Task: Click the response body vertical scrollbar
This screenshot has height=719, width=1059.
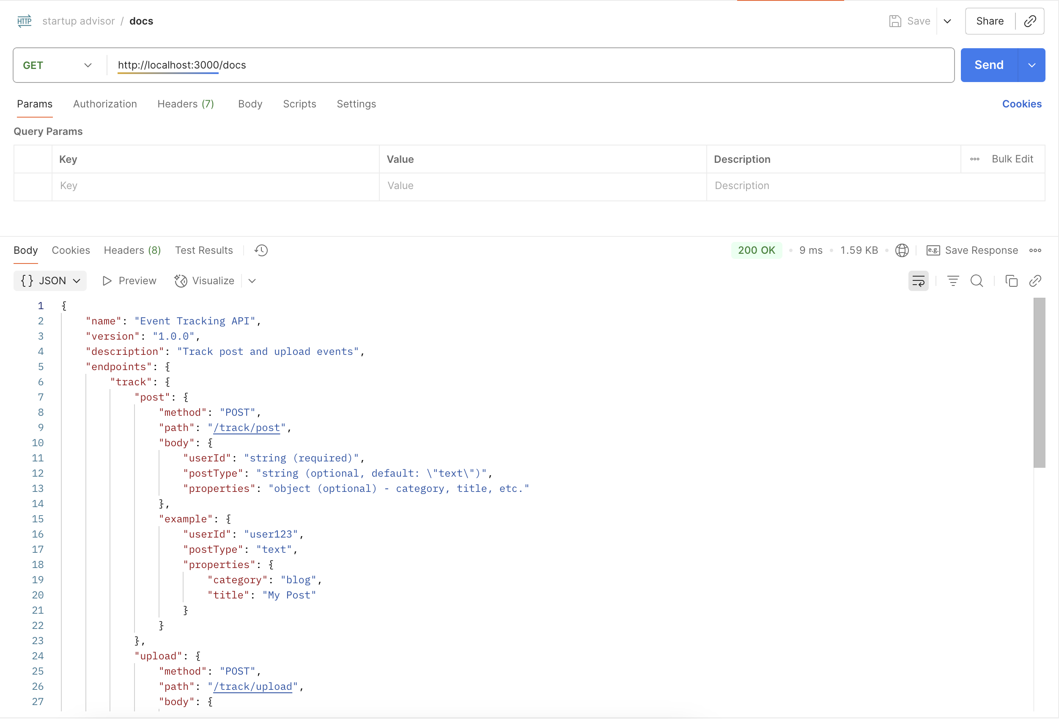Action: (x=1039, y=383)
